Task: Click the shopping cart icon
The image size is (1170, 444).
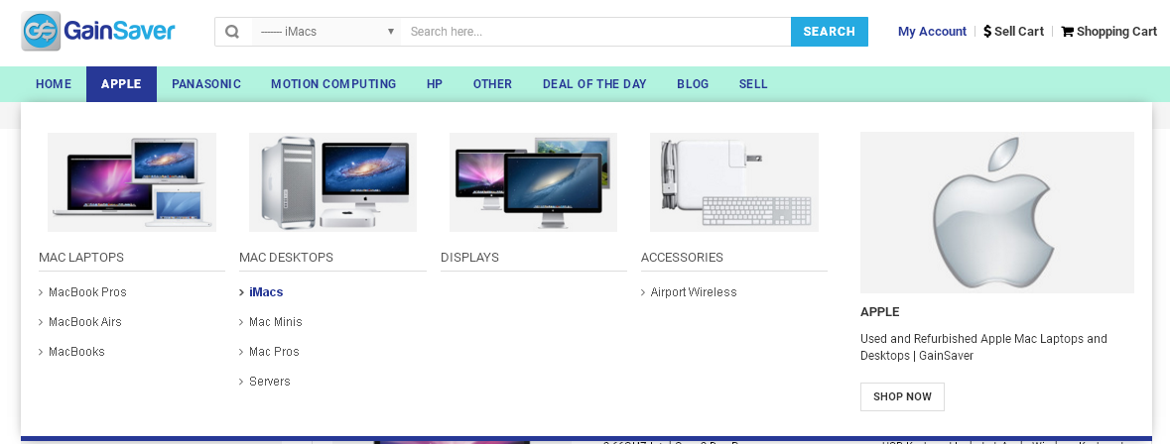Action: pyautogui.click(x=1068, y=32)
